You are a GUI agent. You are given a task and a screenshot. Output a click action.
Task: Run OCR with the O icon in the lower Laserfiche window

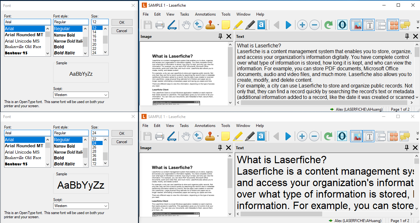coord(342,136)
